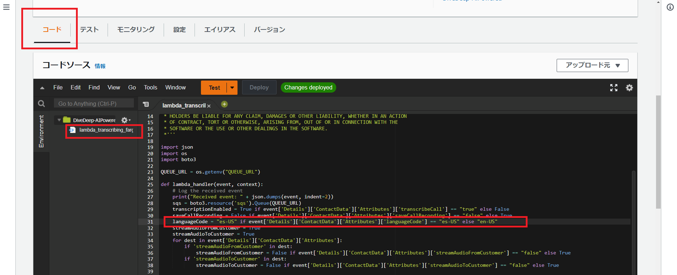Go to the エイリアス tab
Screen dimensions: 677x275
click(220, 29)
